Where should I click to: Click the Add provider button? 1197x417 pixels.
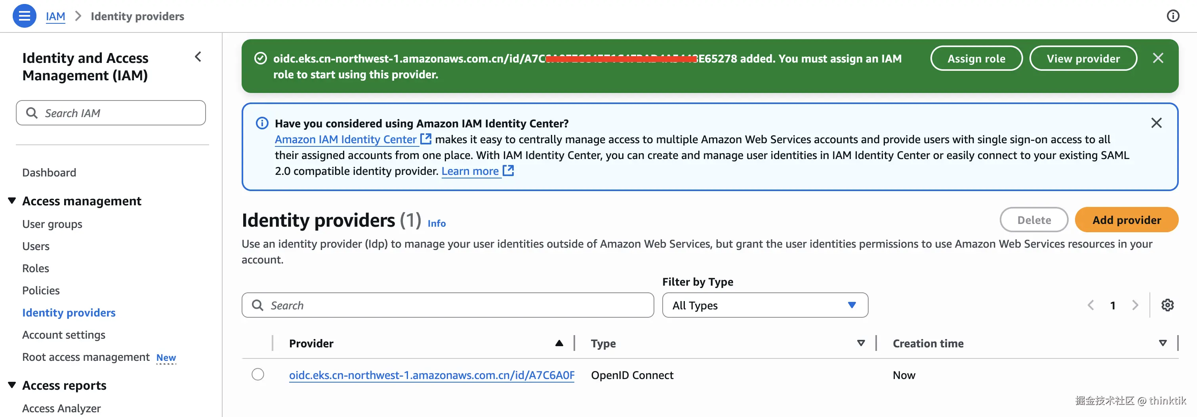point(1126,220)
